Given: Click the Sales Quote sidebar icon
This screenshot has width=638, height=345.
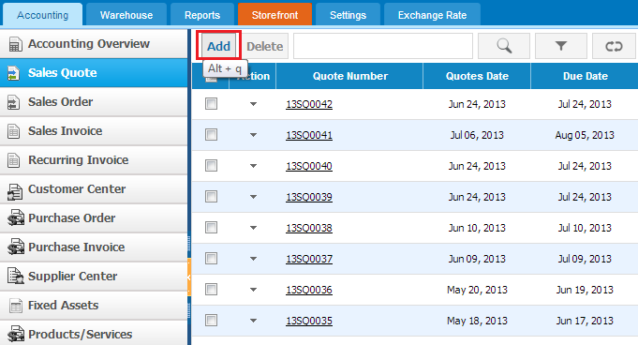Looking at the screenshot, I should pyautogui.click(x=13, y=73).
